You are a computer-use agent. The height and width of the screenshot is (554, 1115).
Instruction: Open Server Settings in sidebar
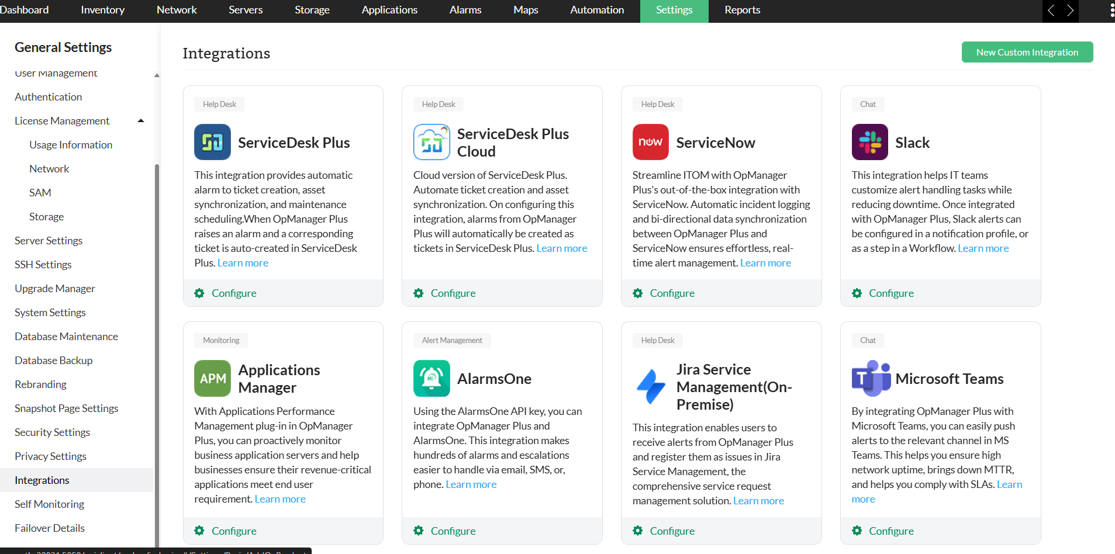(49, 240)
